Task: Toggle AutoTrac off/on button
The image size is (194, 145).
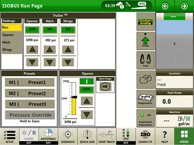Action: [x=48, y=136]
